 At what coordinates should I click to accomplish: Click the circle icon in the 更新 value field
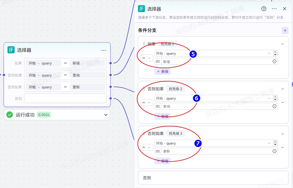coord(274,151)
